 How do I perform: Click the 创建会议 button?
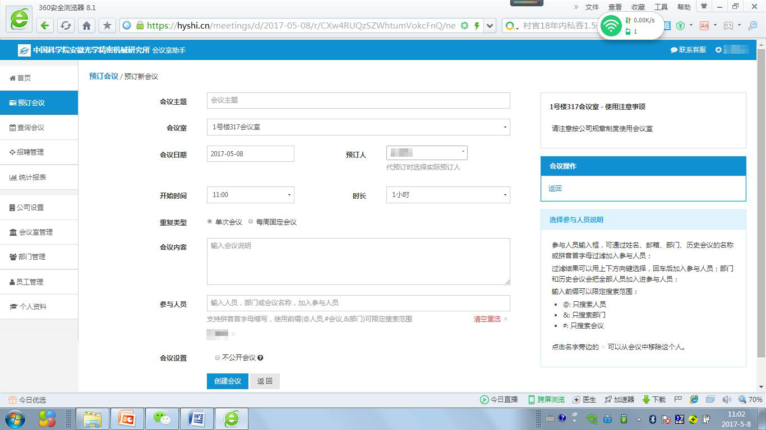tap(227, 381)
